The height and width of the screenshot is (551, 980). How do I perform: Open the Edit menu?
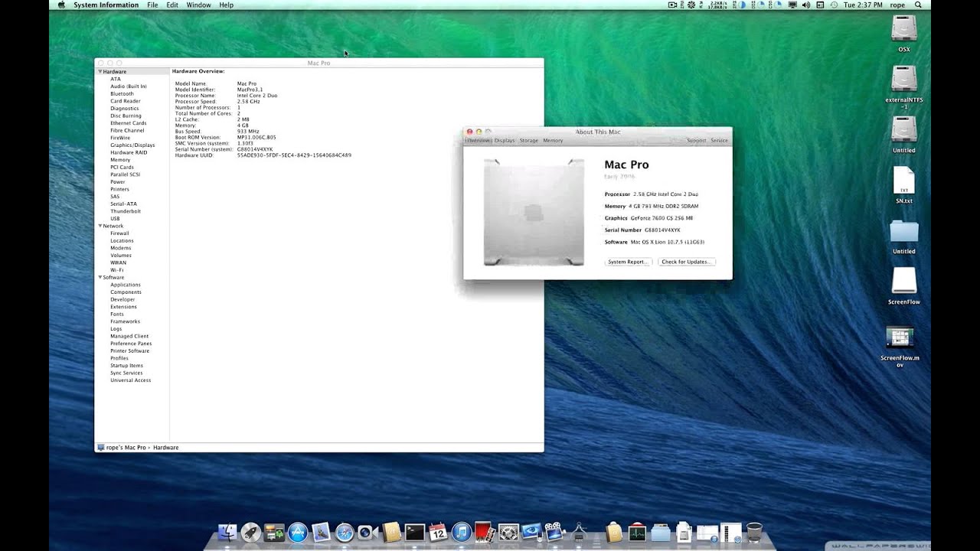pyautogui.click(x=172, y=5)
